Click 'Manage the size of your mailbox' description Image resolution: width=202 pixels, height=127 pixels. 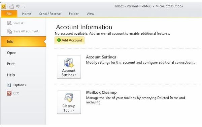pyautogui.click(x=136, y=100)
